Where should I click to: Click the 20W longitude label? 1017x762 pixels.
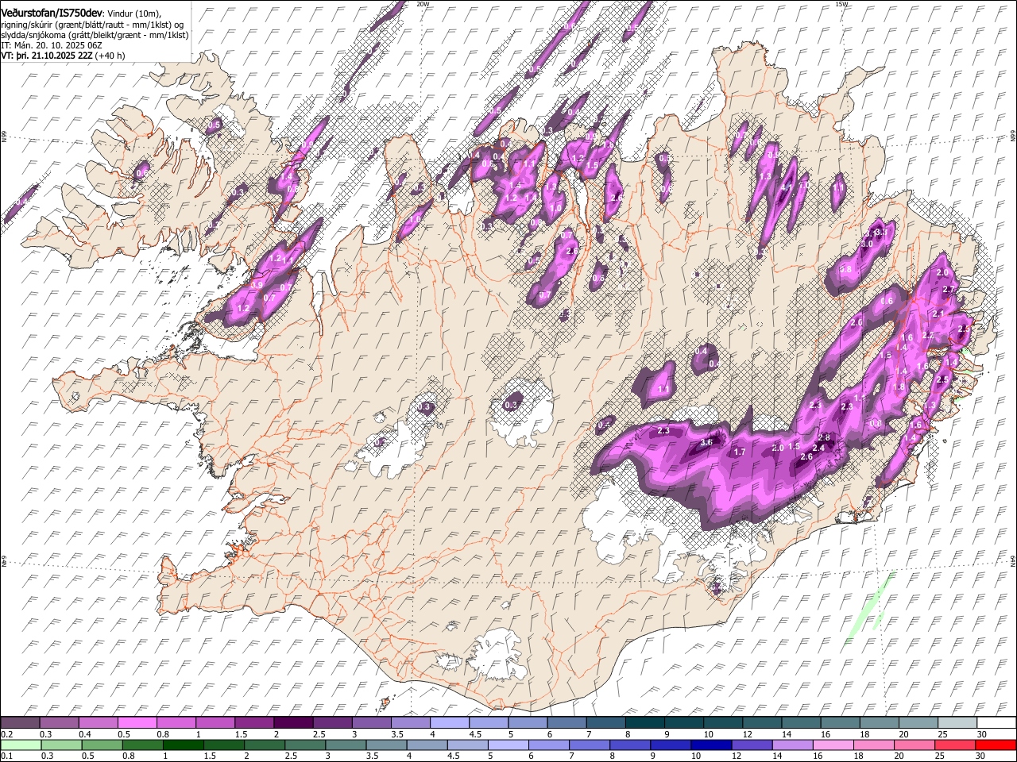[x=423, y=4]
